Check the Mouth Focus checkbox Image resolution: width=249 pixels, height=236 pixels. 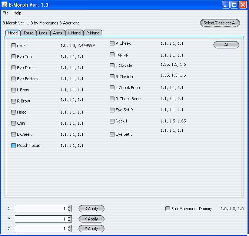14,146
